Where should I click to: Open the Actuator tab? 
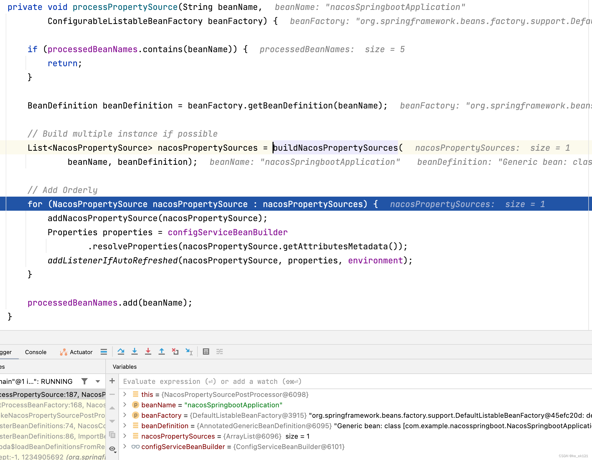coord(76,352)
